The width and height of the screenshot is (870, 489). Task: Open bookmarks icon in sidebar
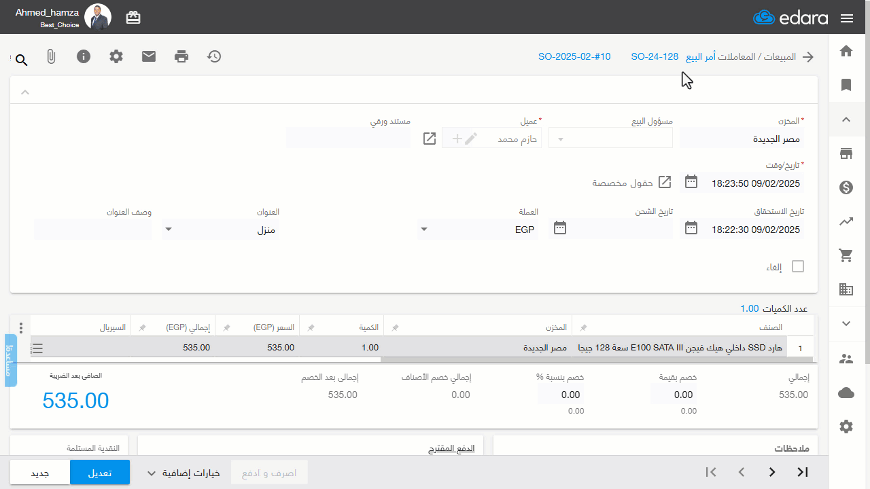coord(846,85)
